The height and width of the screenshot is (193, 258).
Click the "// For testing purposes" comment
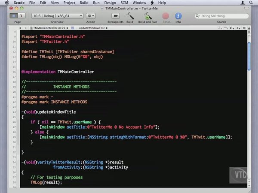(57, 177)
